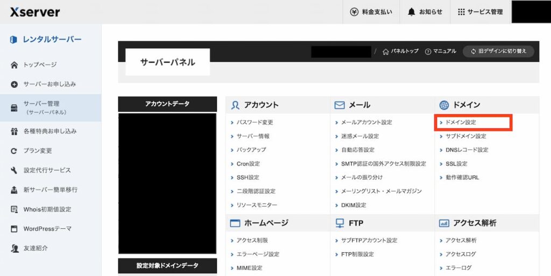Open サブFTPアカウント設定 link

[369, 241]
